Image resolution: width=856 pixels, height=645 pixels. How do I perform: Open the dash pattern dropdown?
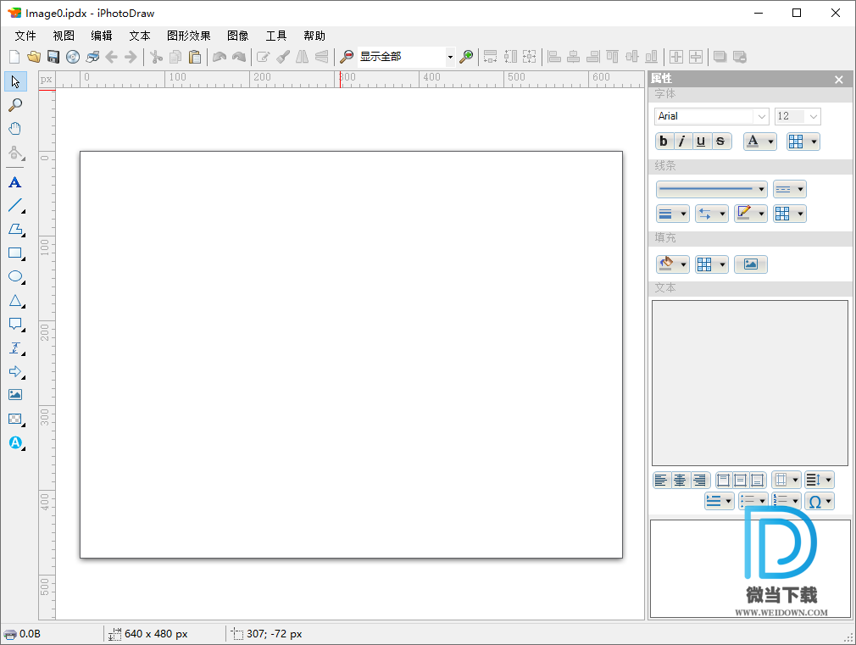pyautogui.click(x=789, y=189)
